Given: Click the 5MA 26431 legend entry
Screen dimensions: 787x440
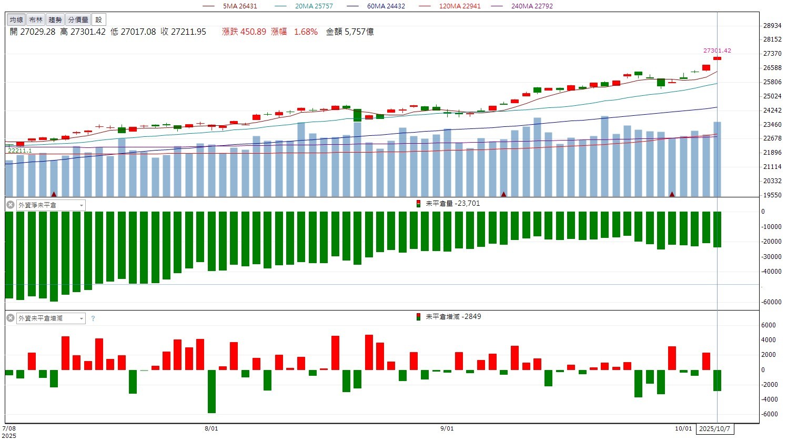Looking at the screenshot, I should [230, 6].
